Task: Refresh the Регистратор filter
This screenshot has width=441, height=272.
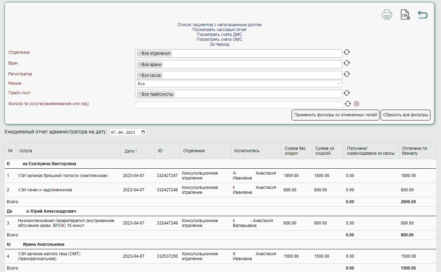Action: [347, 74]
